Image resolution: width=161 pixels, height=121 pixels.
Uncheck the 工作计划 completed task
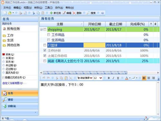[45, 50]
